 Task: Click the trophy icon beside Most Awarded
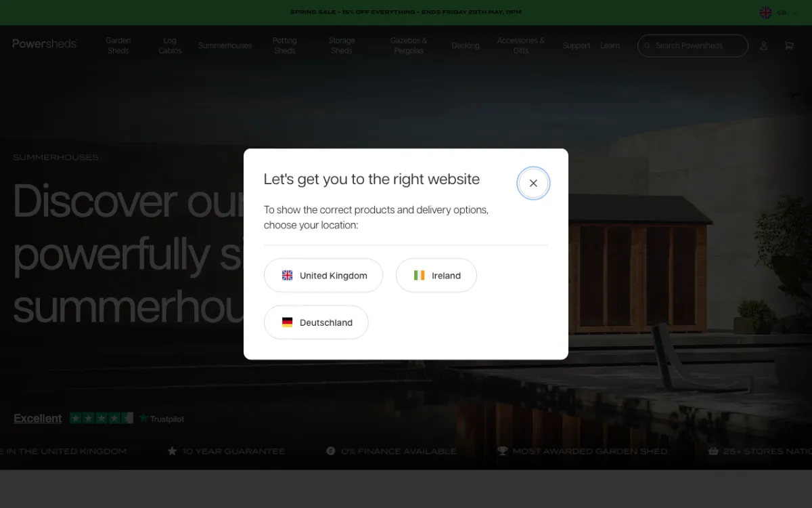[x=502, y=450]
